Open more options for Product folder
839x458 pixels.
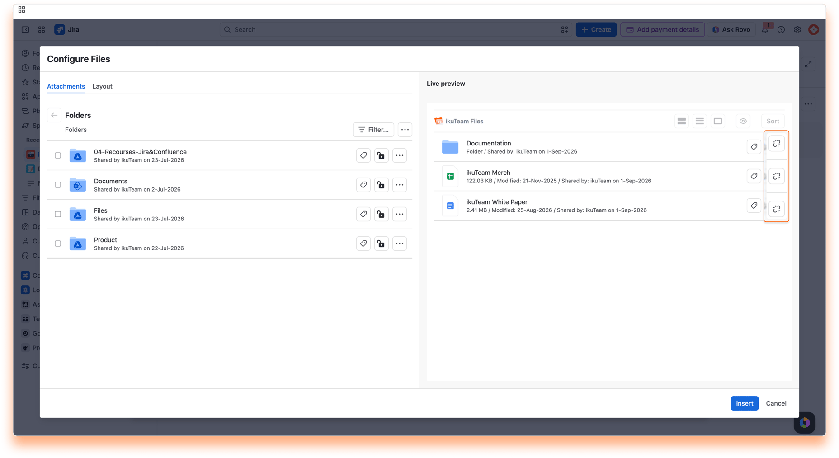400,243
